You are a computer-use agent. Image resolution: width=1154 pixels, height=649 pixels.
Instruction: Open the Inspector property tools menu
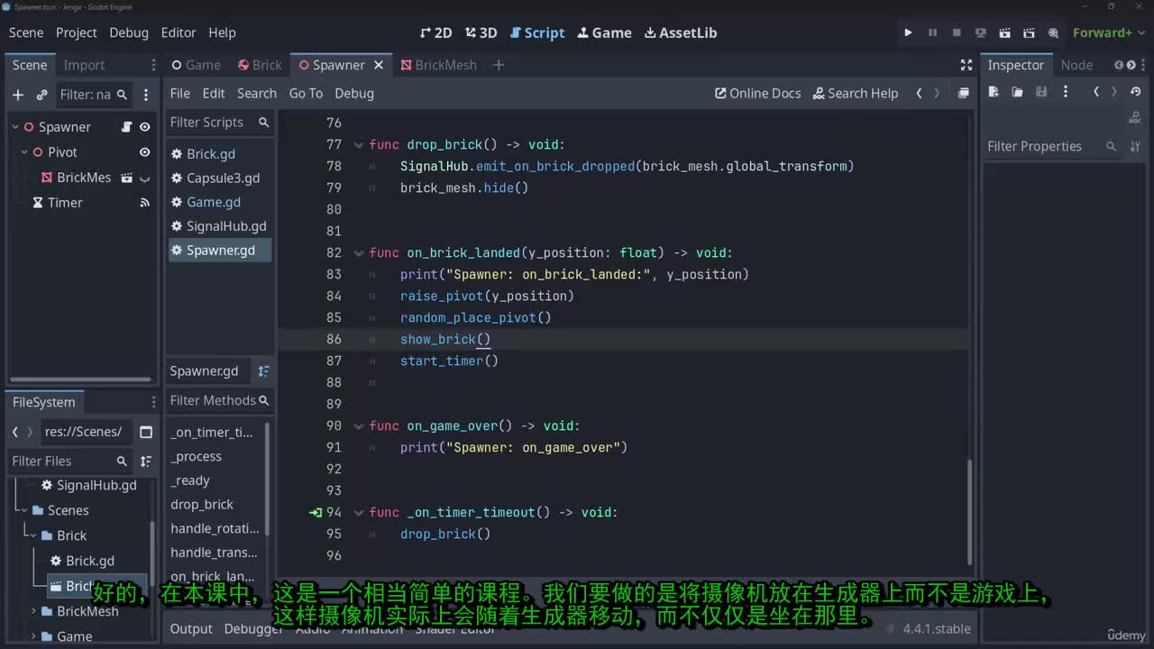pyautogui.click(x=1135, y=146)
